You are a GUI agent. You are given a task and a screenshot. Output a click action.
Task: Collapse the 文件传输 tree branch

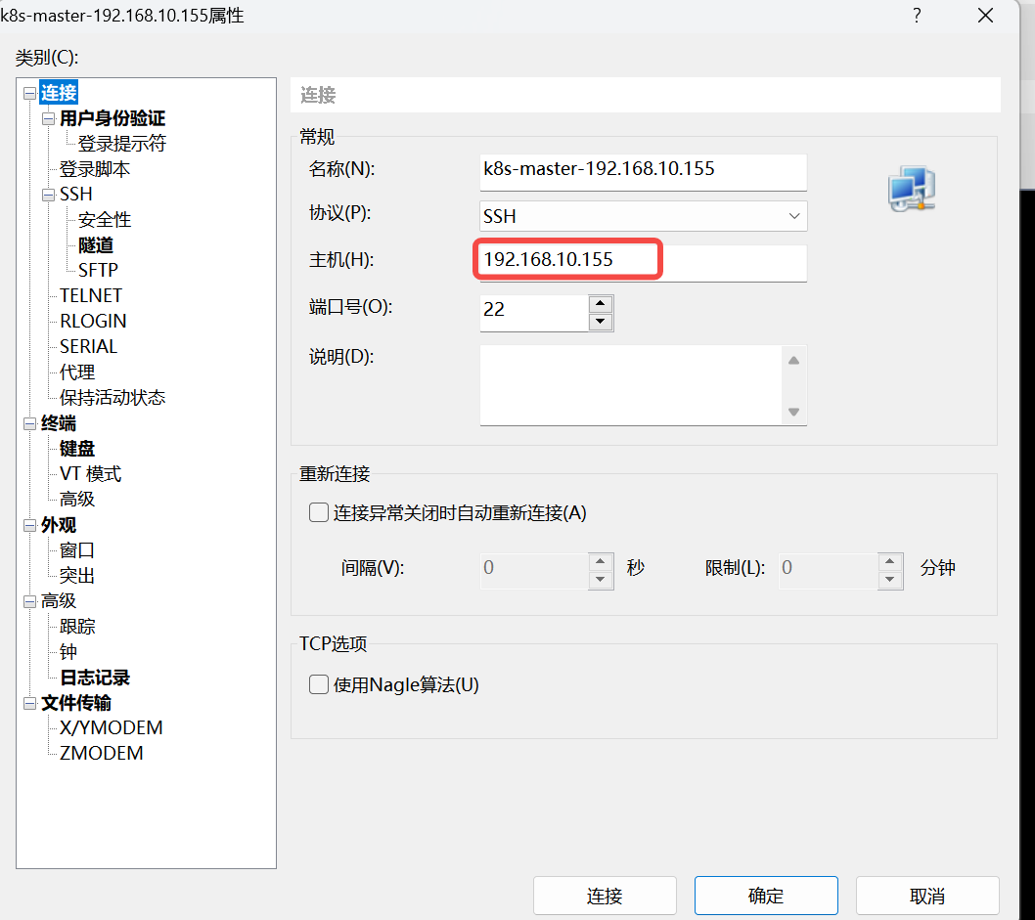(29, 703)
